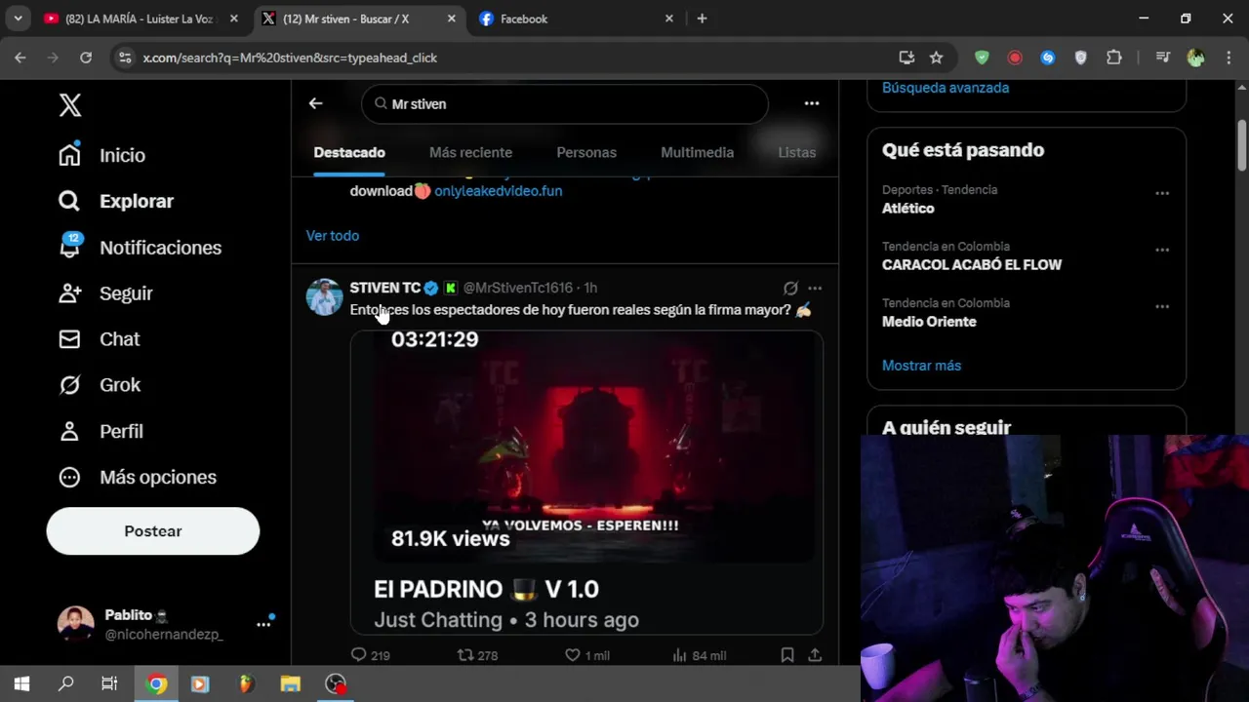
Task: Select the Destacado tab
Action: tap(349, 152)
